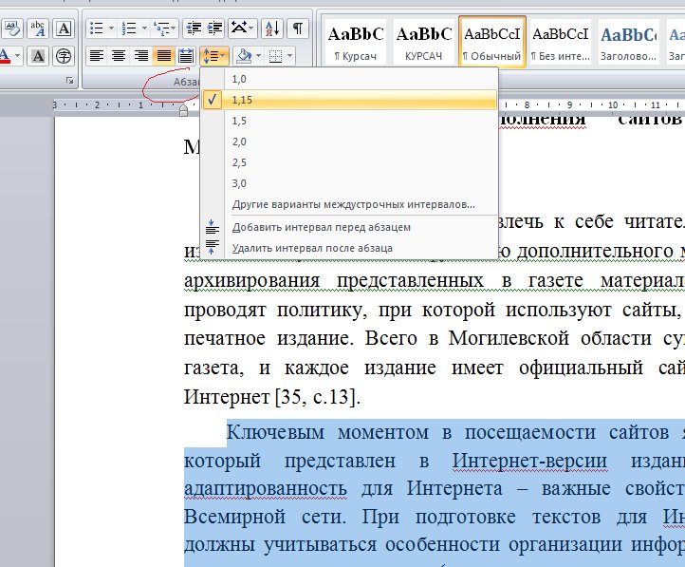Open the line spacing dropdown button
This screenshot has width=685, height=567.
coord(214,56)
